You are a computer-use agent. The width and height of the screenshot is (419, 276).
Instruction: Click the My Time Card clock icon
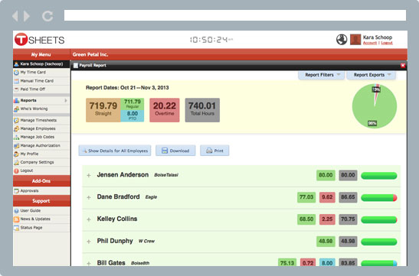[16, 73]
